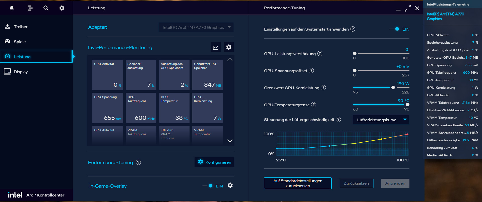Select the GPU-Taktfrequenz tile
Image resolution: width=482 pixels, height=202 pixels.
[x=141, y=108]
